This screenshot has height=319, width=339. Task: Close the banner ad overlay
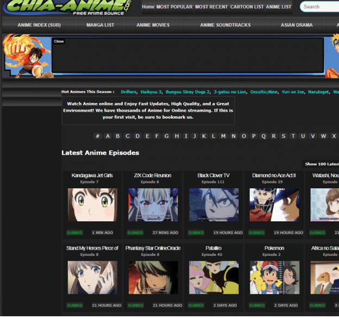59,41
